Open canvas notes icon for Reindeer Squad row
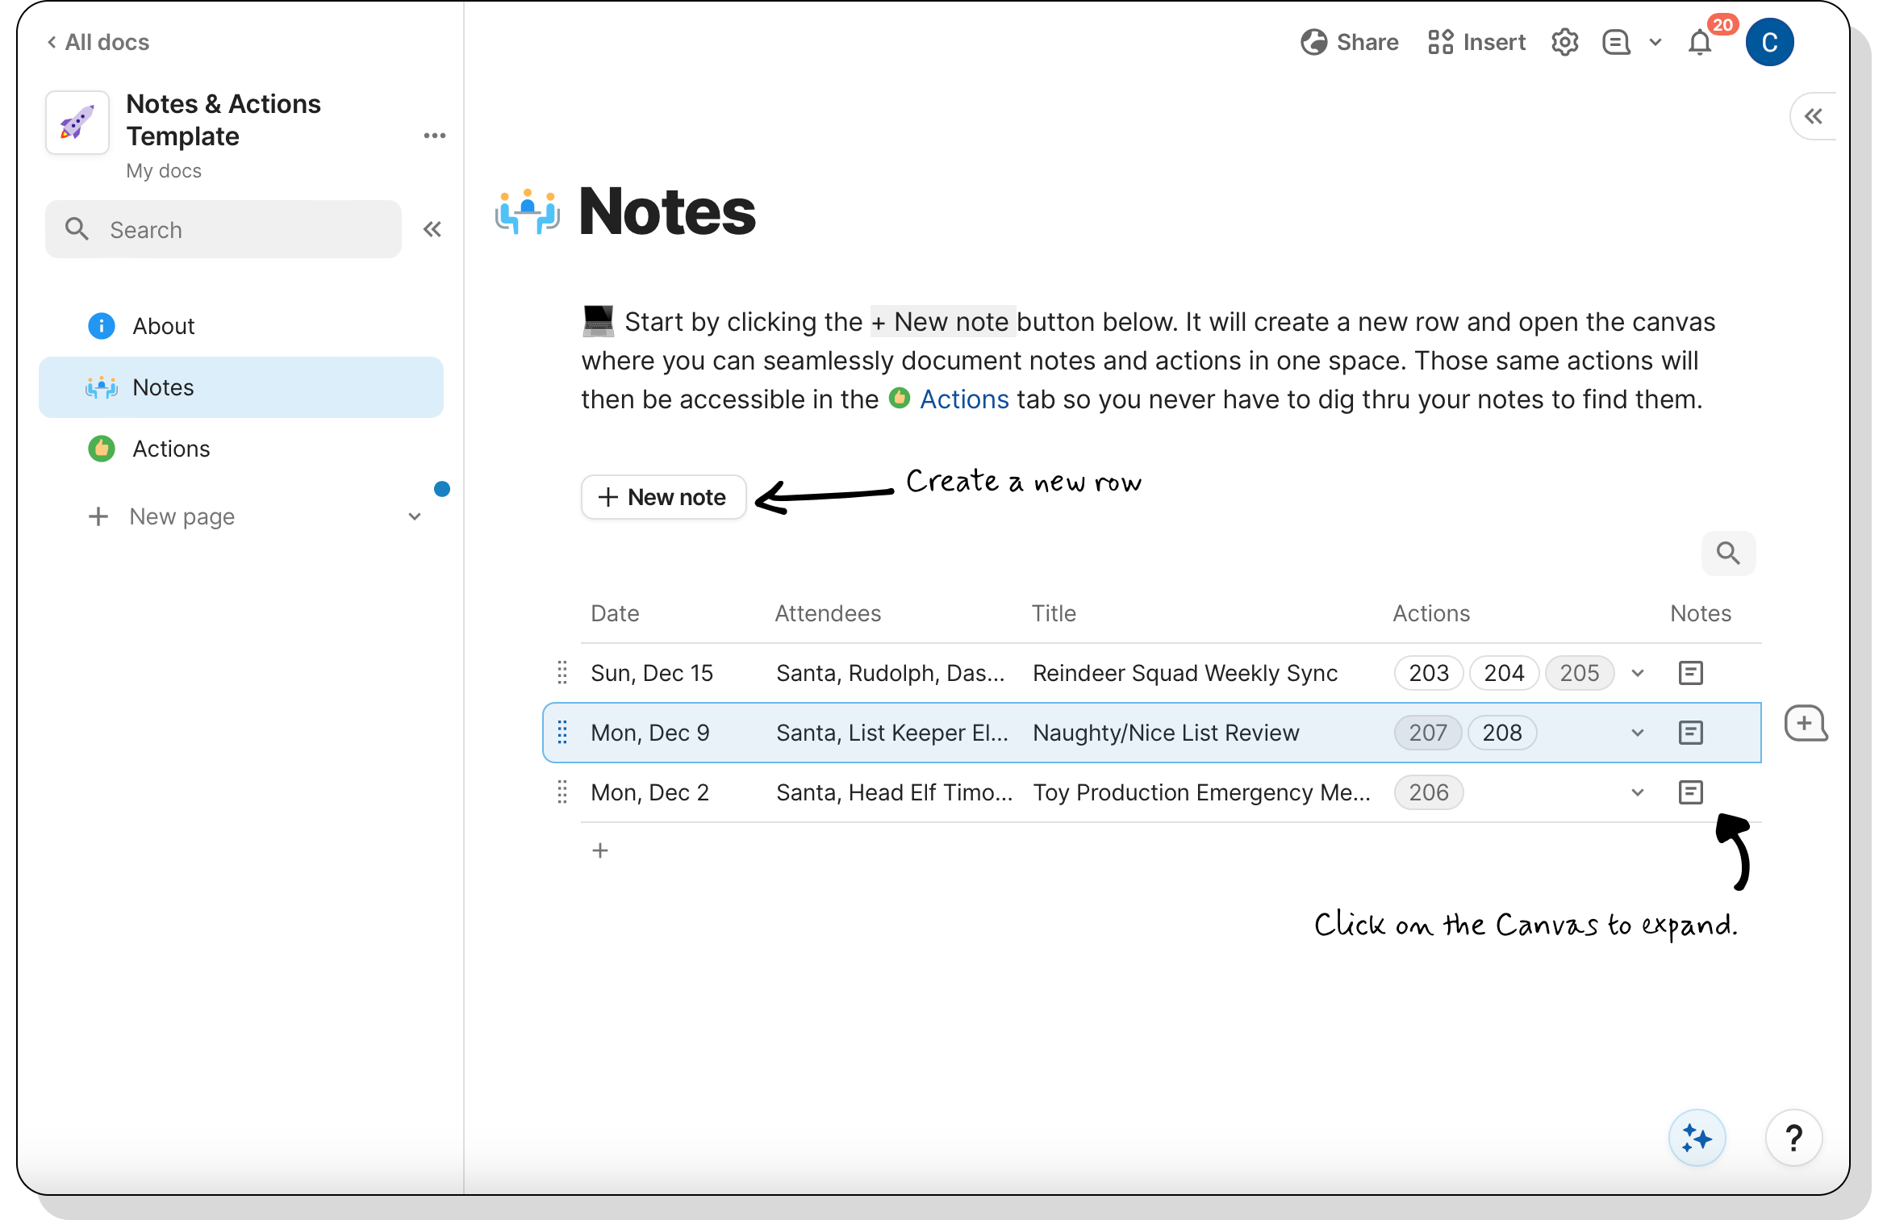The image size is (1883, 1220). point(1690,673)
